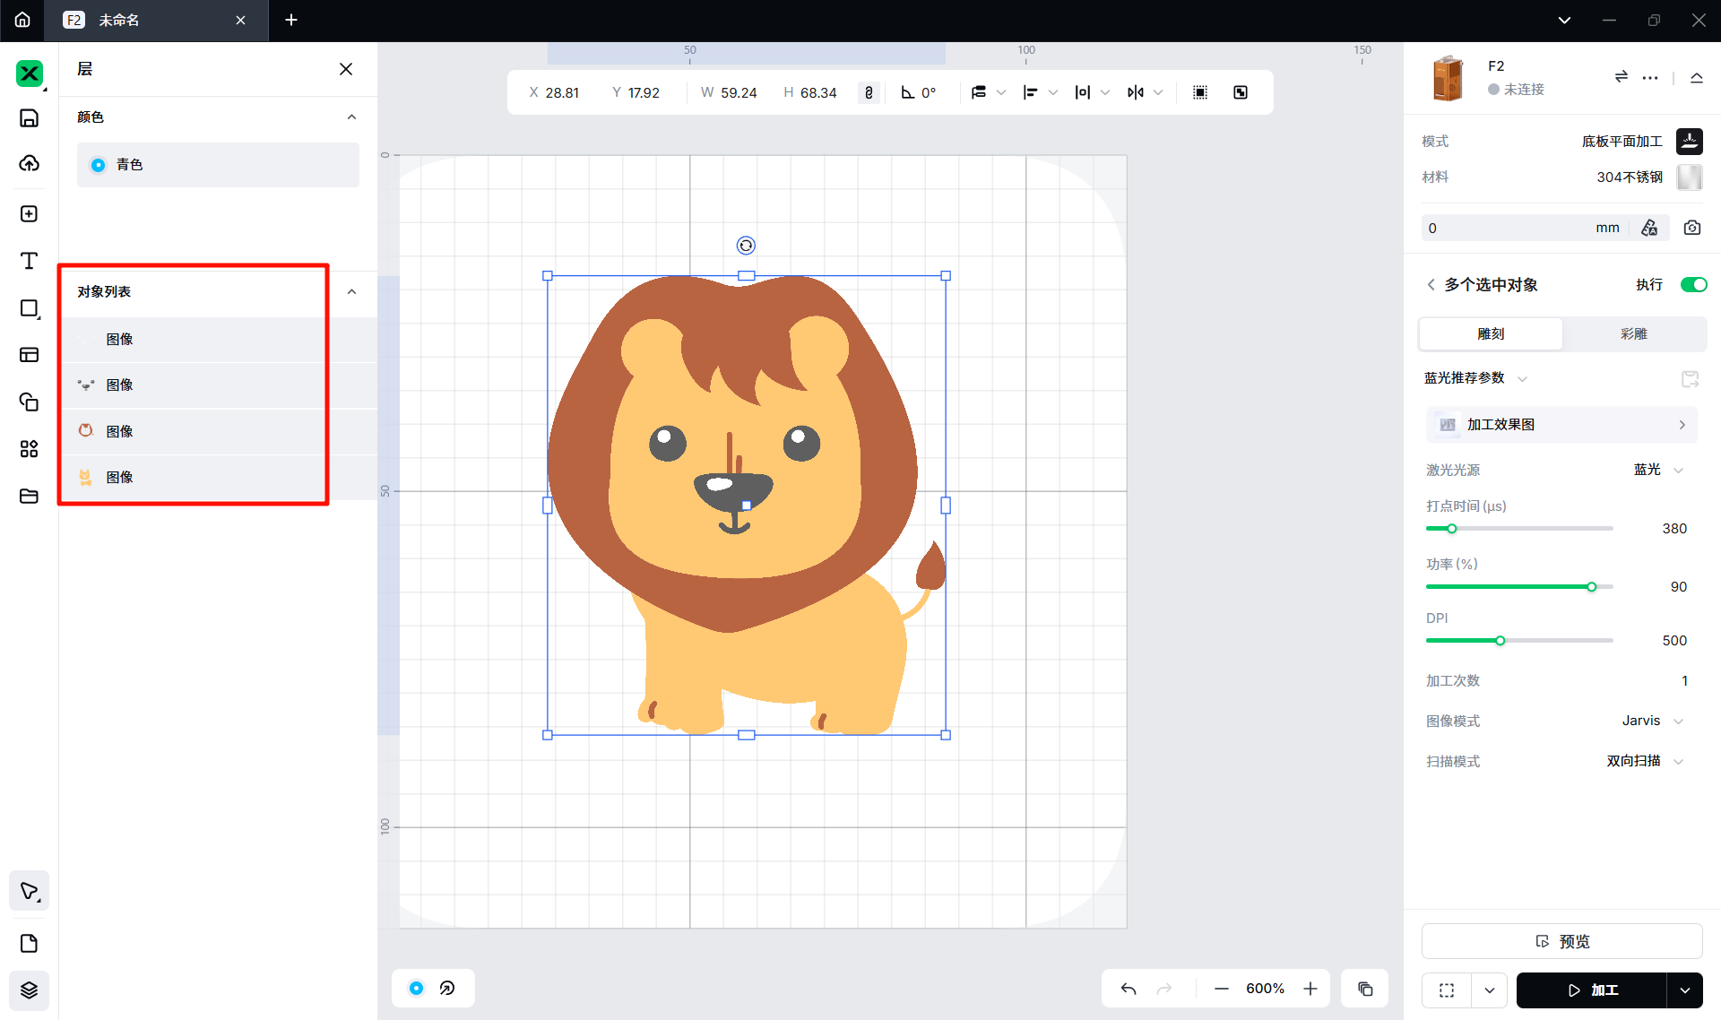Toggle the blue circle button below canvas
Image resolution: width=1721 pixels, height=1020 pixels.
tap(416, 988)
